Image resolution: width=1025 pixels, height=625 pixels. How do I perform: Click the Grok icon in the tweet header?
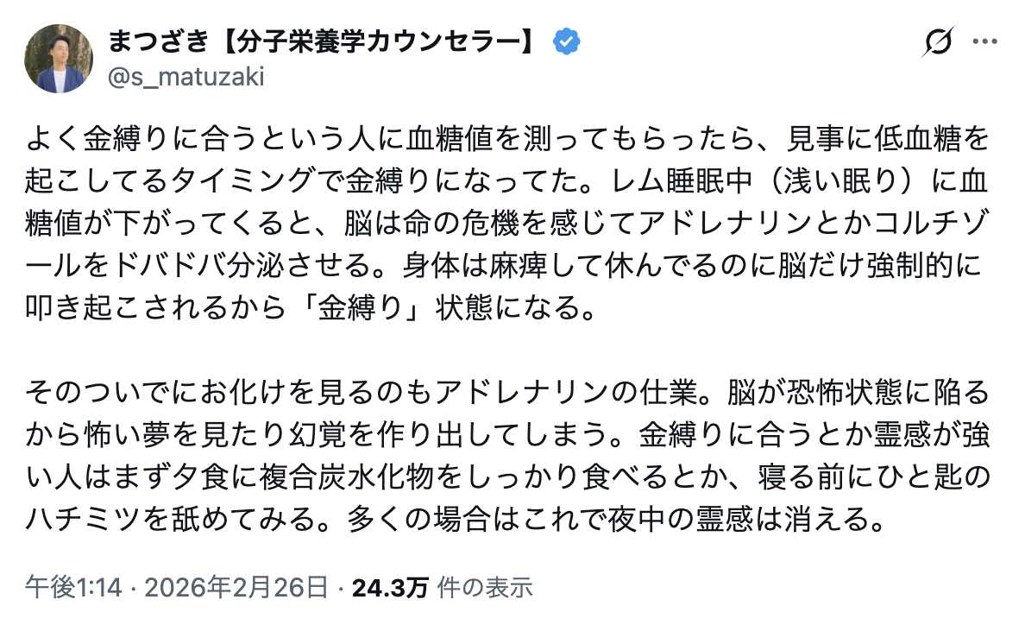pos(936,42)
